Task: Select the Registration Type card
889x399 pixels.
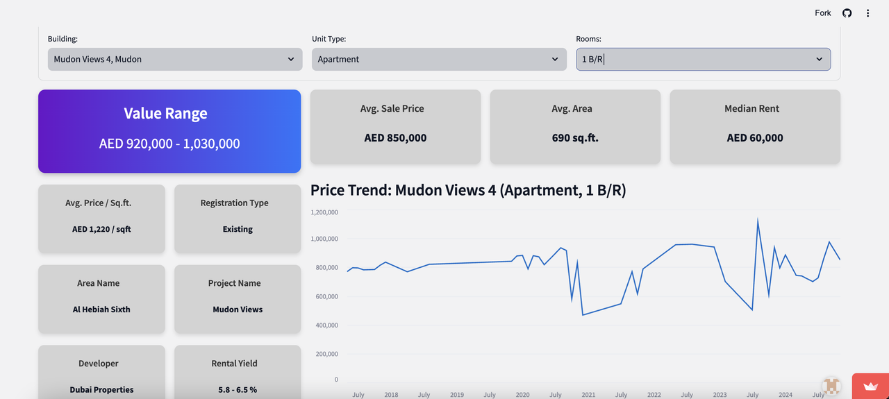Action: pyautogui.click(x=238, y=219)
